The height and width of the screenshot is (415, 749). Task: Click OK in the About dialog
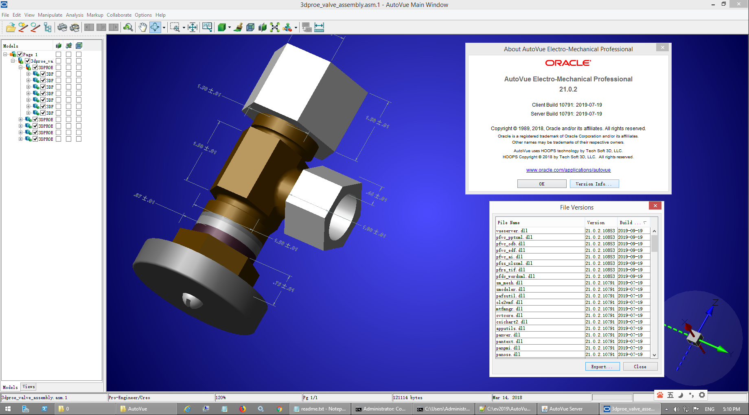[542, 184]
